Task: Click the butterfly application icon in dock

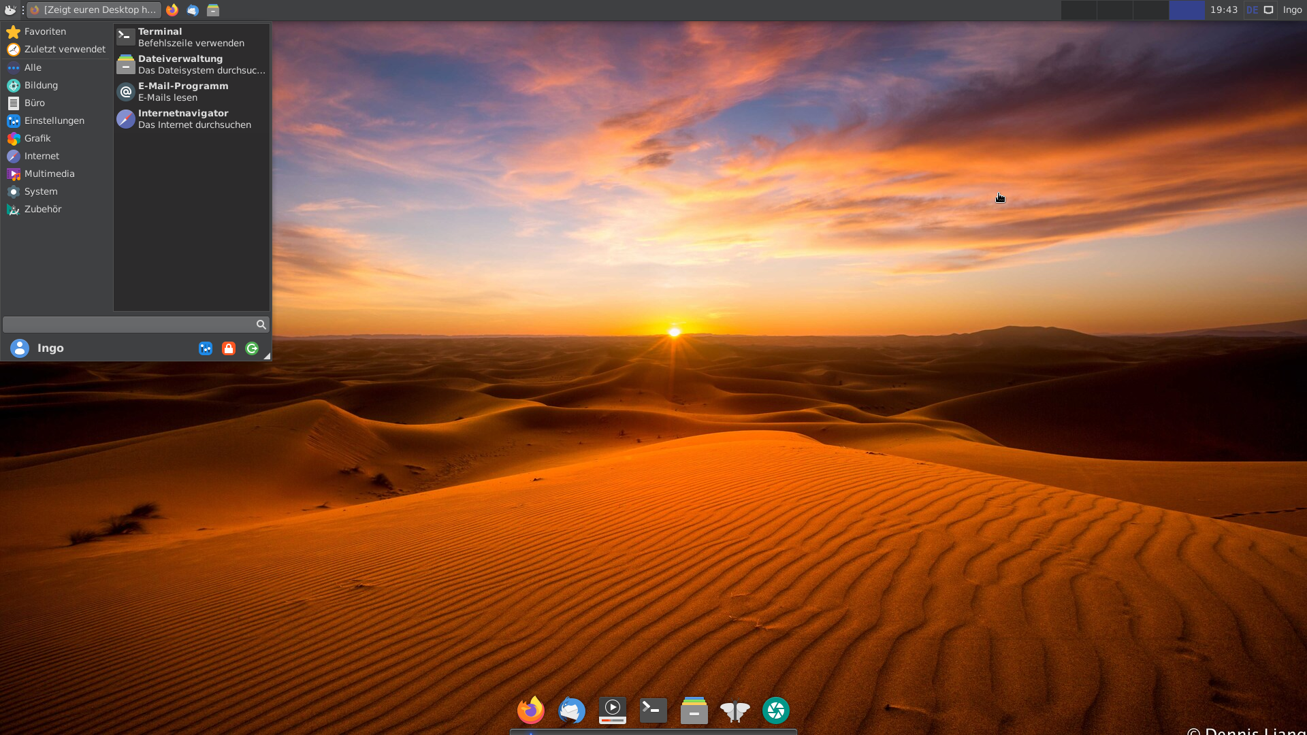Action: coord(735,710)
